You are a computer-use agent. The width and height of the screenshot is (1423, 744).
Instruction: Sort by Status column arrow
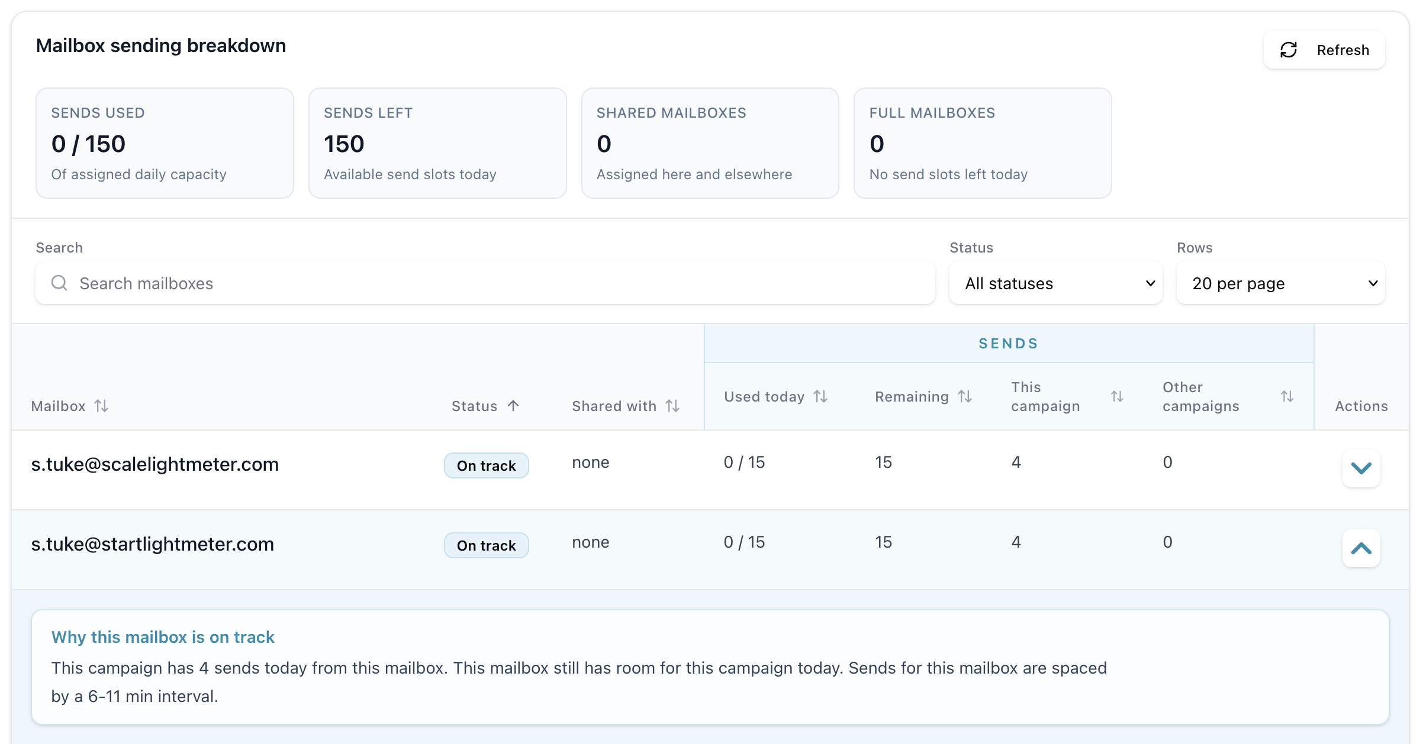tap(513, 406)
